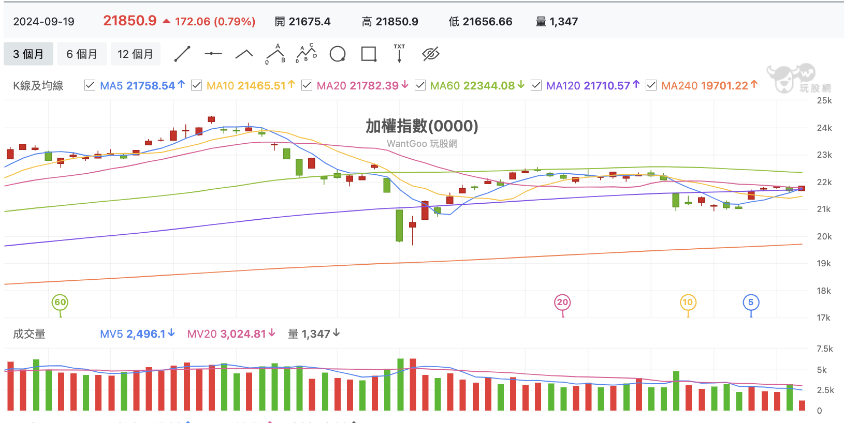Uncheck the MA5 moving average checkbox
The image size is (844, 423).
[x=90, y=85]
